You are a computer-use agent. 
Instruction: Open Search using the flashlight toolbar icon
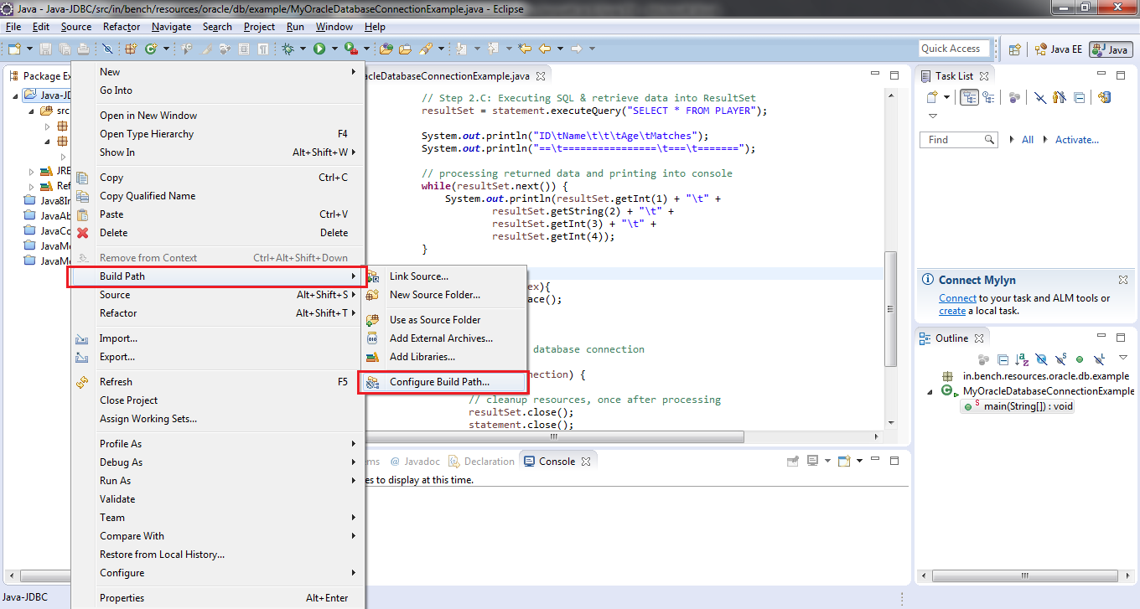coord(426,49)
